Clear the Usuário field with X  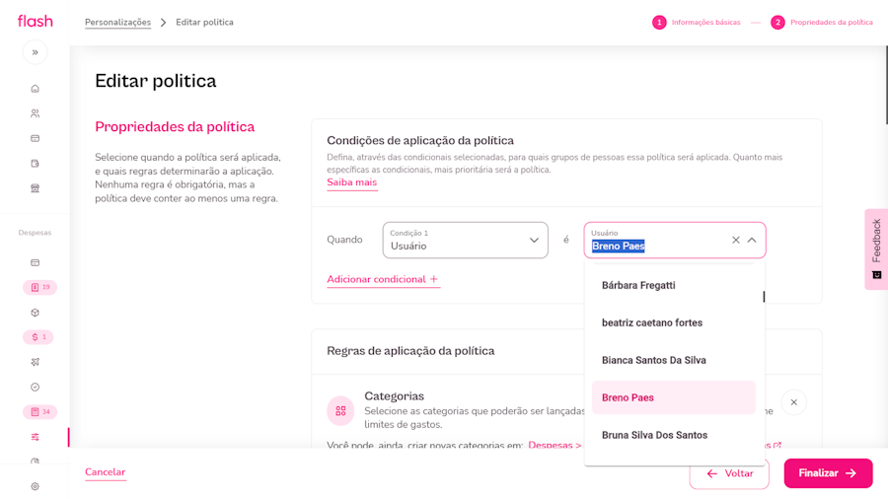(x=736, y=240)
